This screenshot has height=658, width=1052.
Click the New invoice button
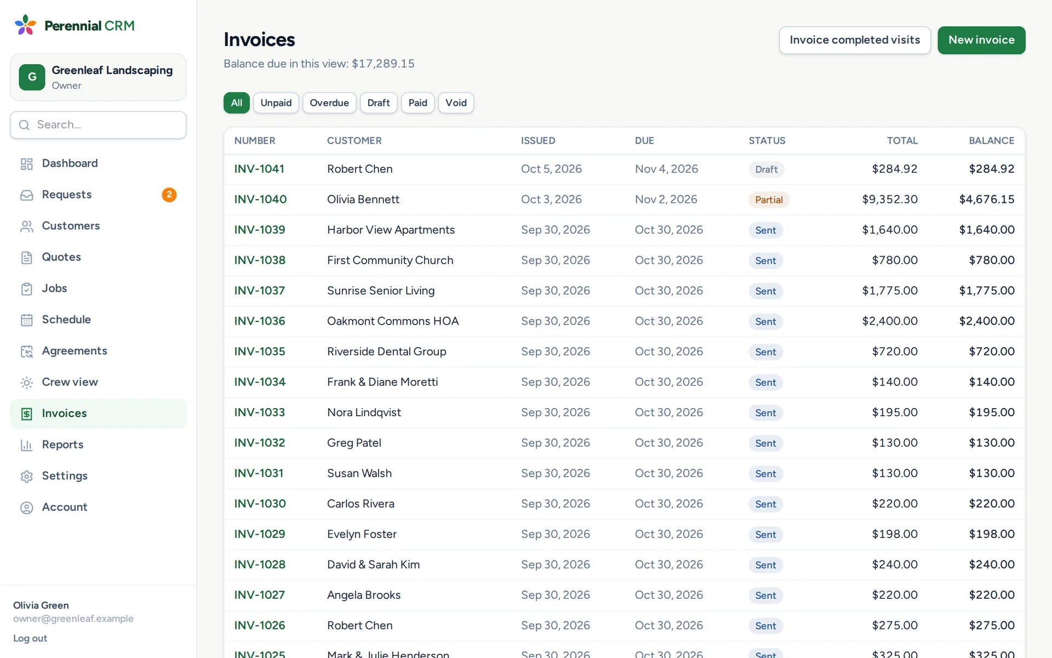click(x=981, y=40)
